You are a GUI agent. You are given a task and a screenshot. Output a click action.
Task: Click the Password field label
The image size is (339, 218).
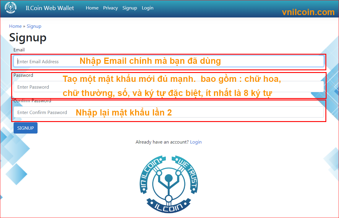(23, 75)
